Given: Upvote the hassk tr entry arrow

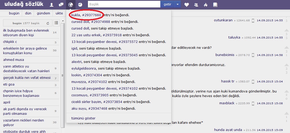Looking at the screenshot, I should click(286, 65).
